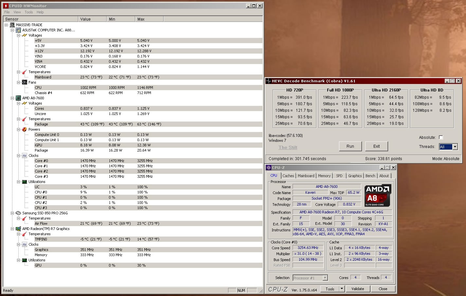The width and height of the screenshot is (466, 296).
Task: Click the Fans sensor icon in HWMonitor
Action: tap(25, 82)
